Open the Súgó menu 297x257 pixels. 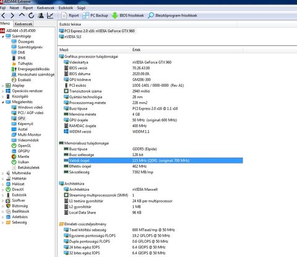click(81, 8)
